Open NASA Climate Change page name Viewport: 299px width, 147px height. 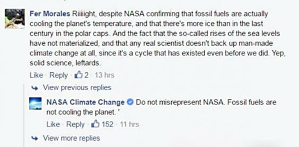(x=85, y=102)
